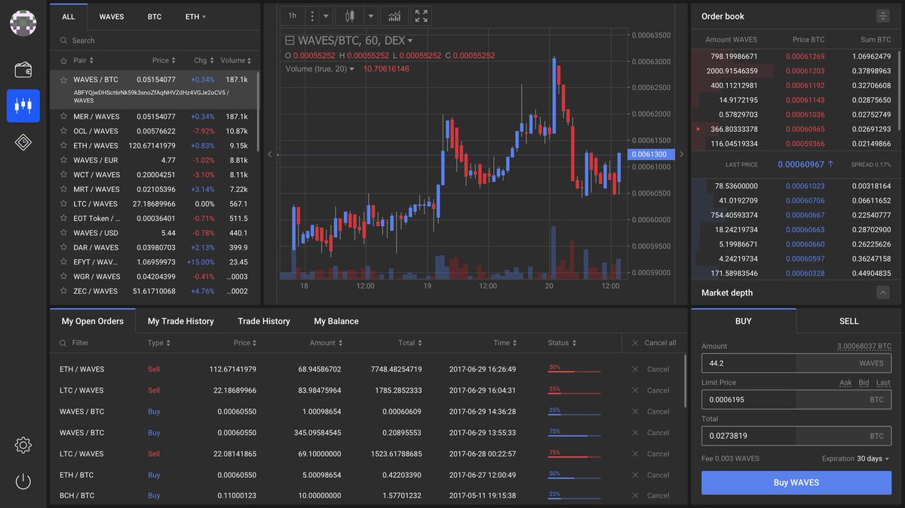Click the open orders Filter field
The height and width of the screenshot is (508, 905).
(98, 343)
